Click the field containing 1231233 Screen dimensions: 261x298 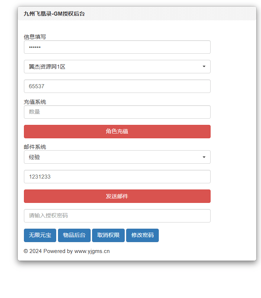117,176
